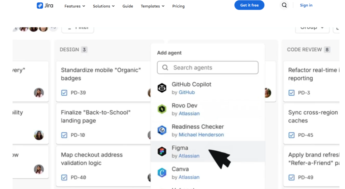
Task: Click the PD-45 issue key
Action: pos(306,135)
